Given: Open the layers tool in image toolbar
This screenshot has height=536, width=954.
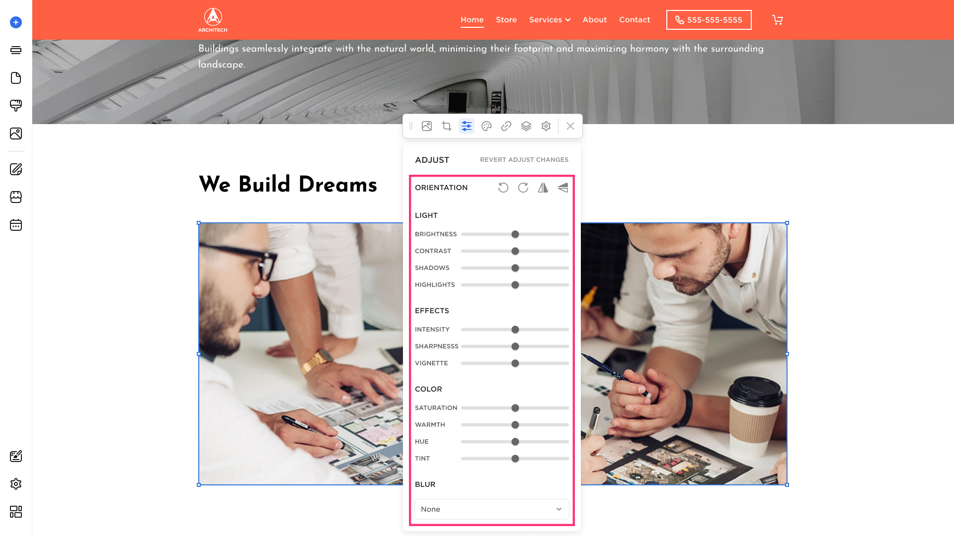Looking at the screenshot, I should tap(526, 126).
